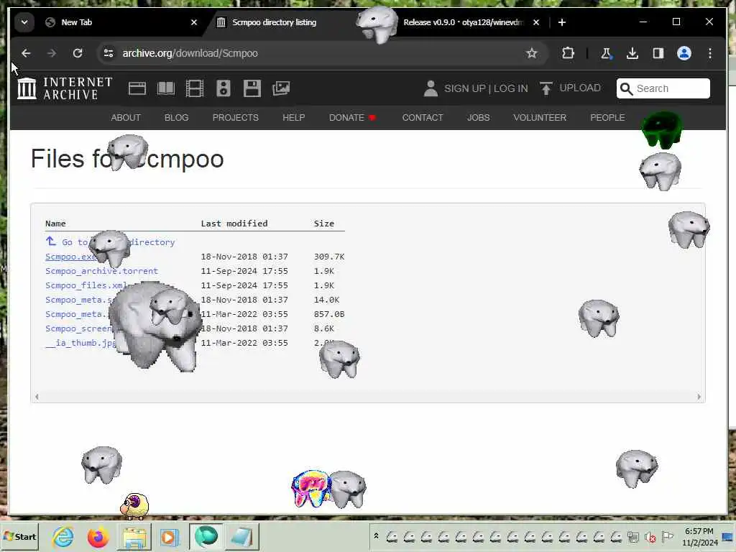This screenshot has width=736, height=552.
Task: Reload the current page
Action: [78, 53]
